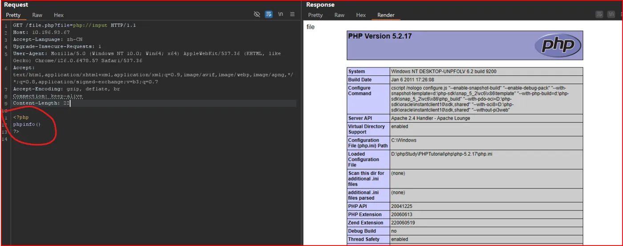The height and width of the screenshot is (246, 623).
Task: Click the PHP Extension value 20060613
Action: (x=401, y=215)
